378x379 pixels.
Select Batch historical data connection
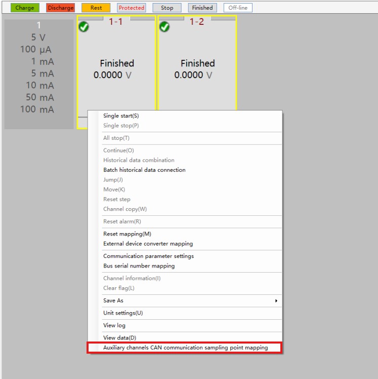click(x=144, y=170)
